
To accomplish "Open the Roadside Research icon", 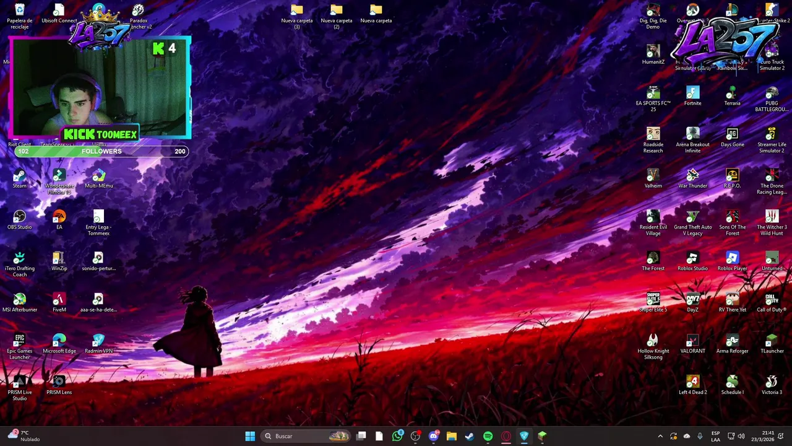I will [653, 140].
